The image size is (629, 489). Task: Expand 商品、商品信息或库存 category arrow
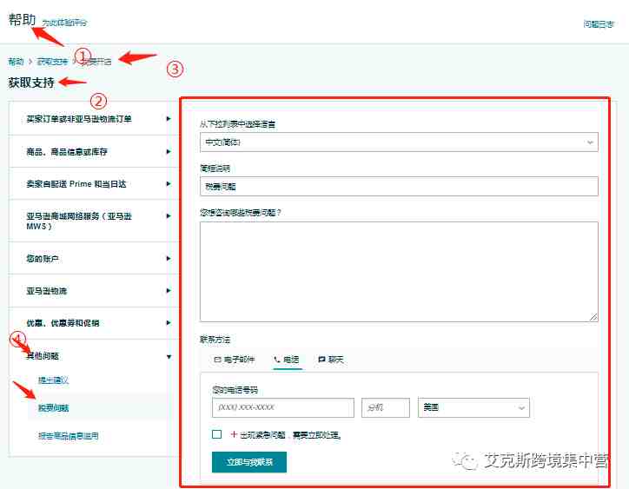(169, 152)
